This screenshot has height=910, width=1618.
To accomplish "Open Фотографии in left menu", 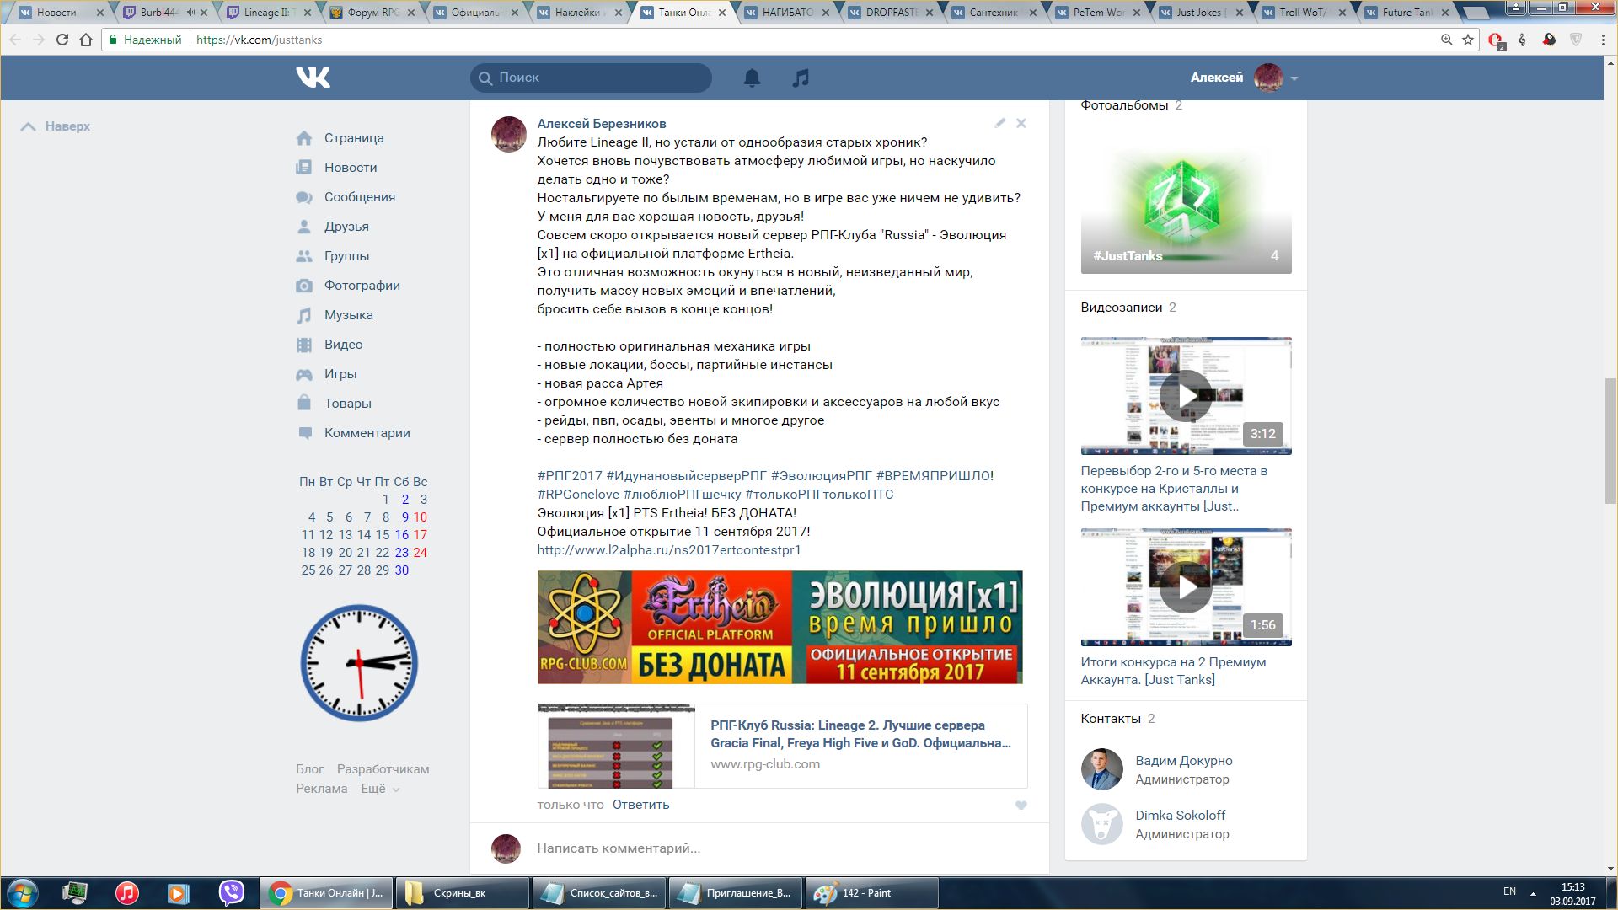I will click(362, 286).
